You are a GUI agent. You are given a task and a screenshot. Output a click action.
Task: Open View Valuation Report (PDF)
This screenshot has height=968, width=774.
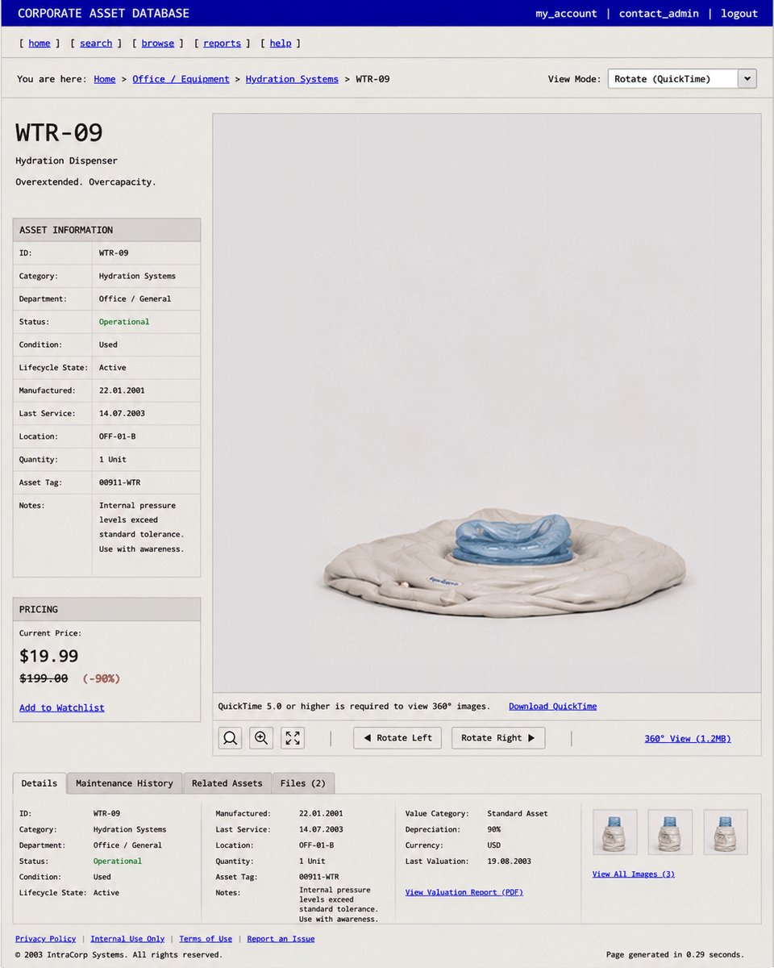[x=464, y=892]
